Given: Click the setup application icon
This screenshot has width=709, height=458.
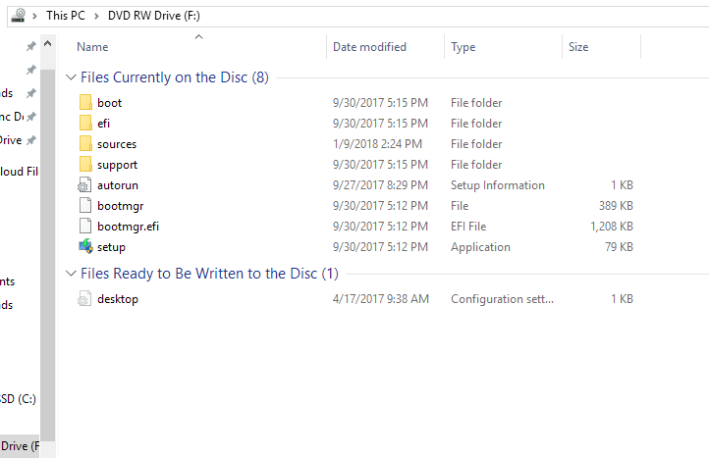Looking at the screenshot, I should 85,246.
